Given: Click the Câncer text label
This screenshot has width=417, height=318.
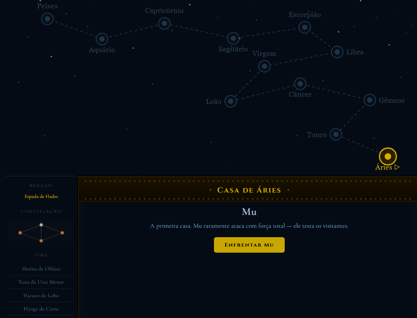Looking at the screenshot, I should click(300, 94).
